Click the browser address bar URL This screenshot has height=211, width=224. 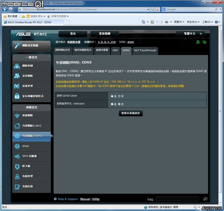pyautogui.click(x=84, y=9)
